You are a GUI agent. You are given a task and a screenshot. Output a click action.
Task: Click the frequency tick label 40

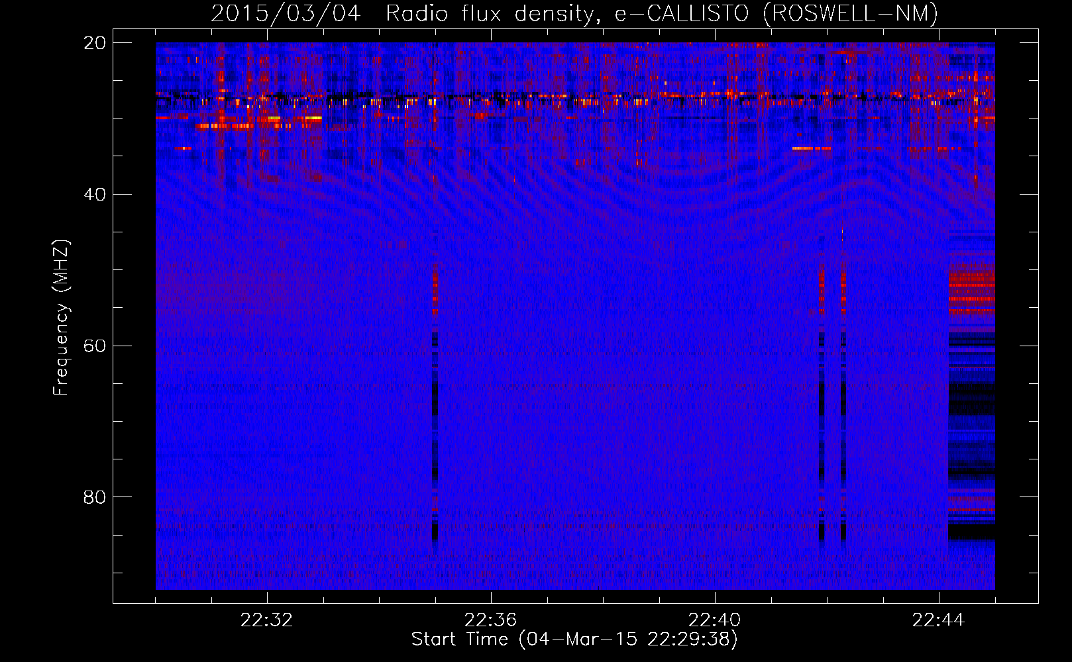(95, 195)
